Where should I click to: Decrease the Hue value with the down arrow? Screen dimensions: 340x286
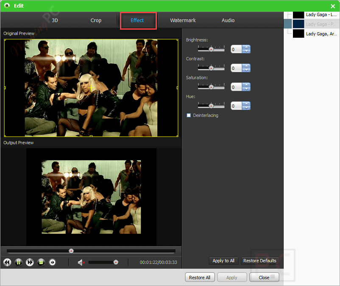(246, 108)
